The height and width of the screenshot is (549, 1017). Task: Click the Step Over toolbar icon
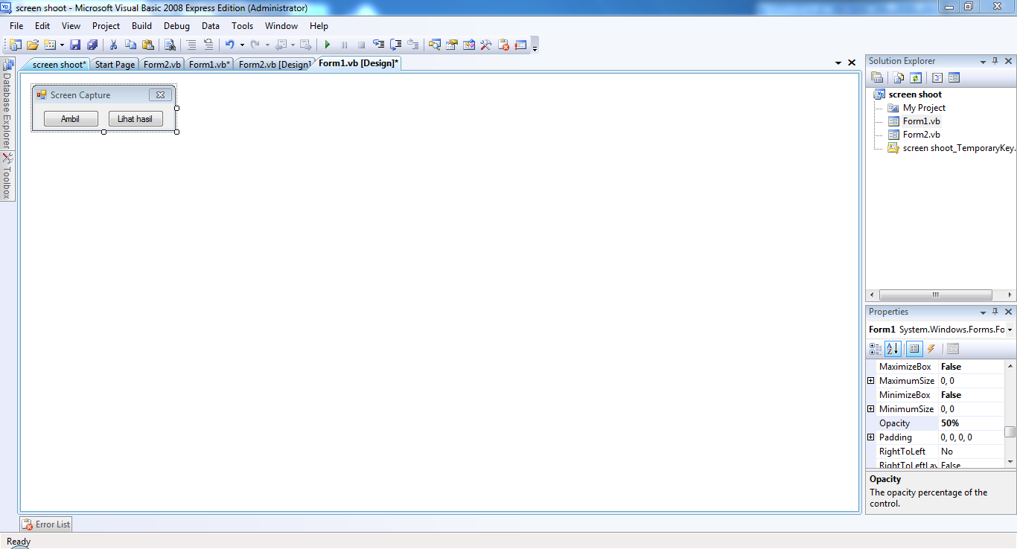coord(396,45)
